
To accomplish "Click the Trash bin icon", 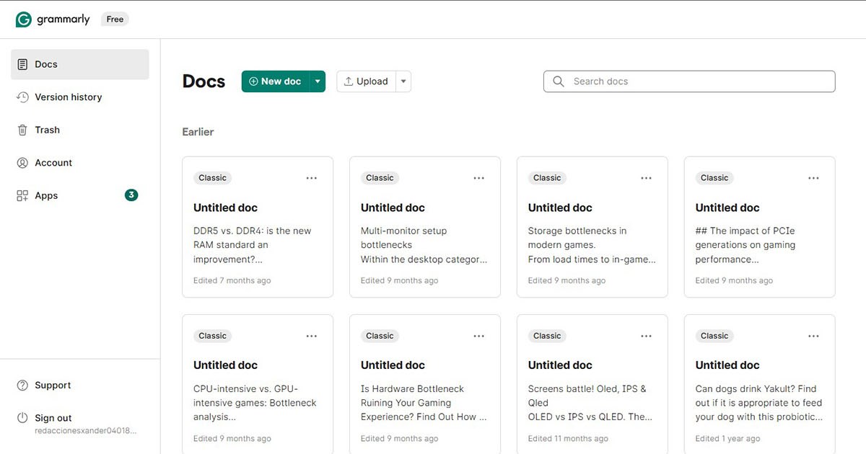I will [x=22, y=130].
